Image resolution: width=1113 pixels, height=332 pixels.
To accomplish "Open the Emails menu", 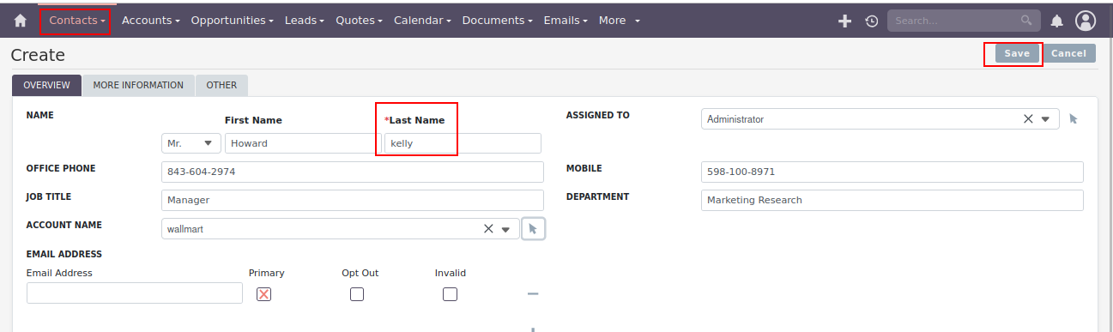I will 566,21.
